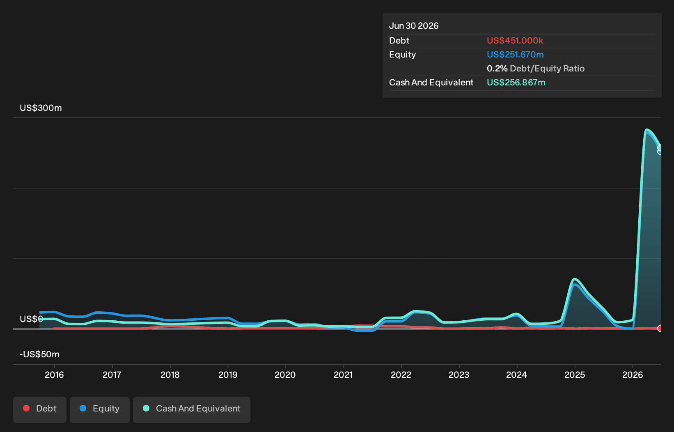Click the Equity row label in tooltip
The height and width of the screenshot is (432, 674).
(402, 55)
